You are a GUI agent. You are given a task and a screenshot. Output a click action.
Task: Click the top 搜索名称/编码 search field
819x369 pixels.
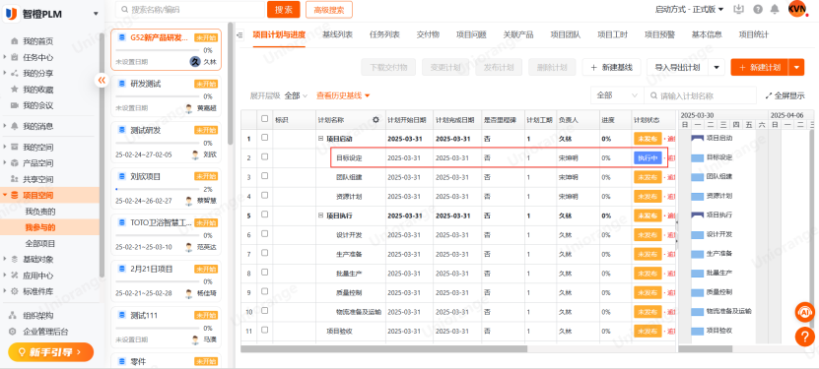tap(190, 10)
